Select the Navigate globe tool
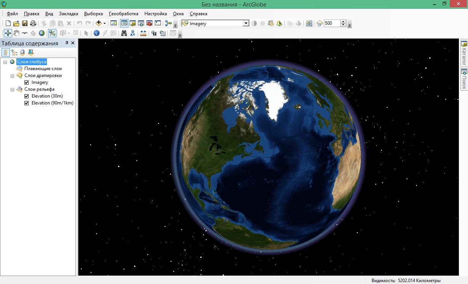 (8, 33)
